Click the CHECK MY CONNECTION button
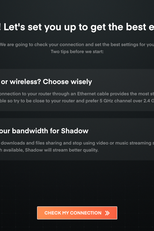Image resolution: width=154 pixels, height=231 pixels. [77, 213]
